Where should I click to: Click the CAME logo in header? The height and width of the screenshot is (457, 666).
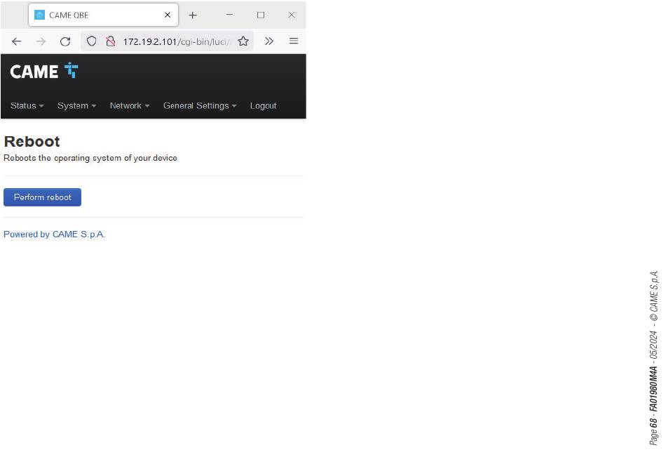tap(43, 71)
